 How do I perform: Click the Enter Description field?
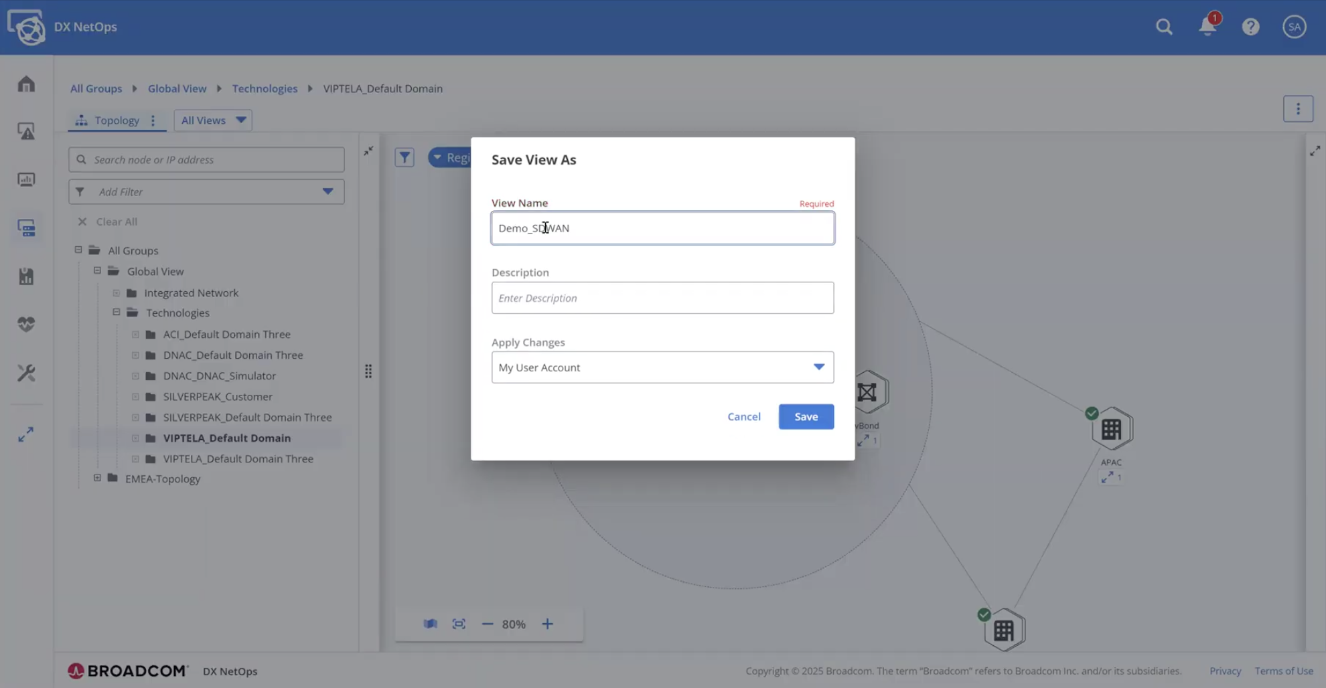662,297
